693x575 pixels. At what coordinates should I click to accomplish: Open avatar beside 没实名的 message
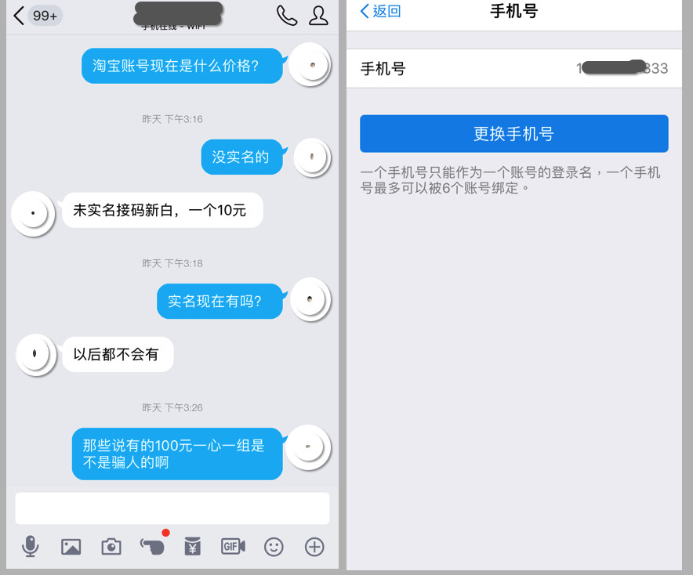[x=311, y=157]
